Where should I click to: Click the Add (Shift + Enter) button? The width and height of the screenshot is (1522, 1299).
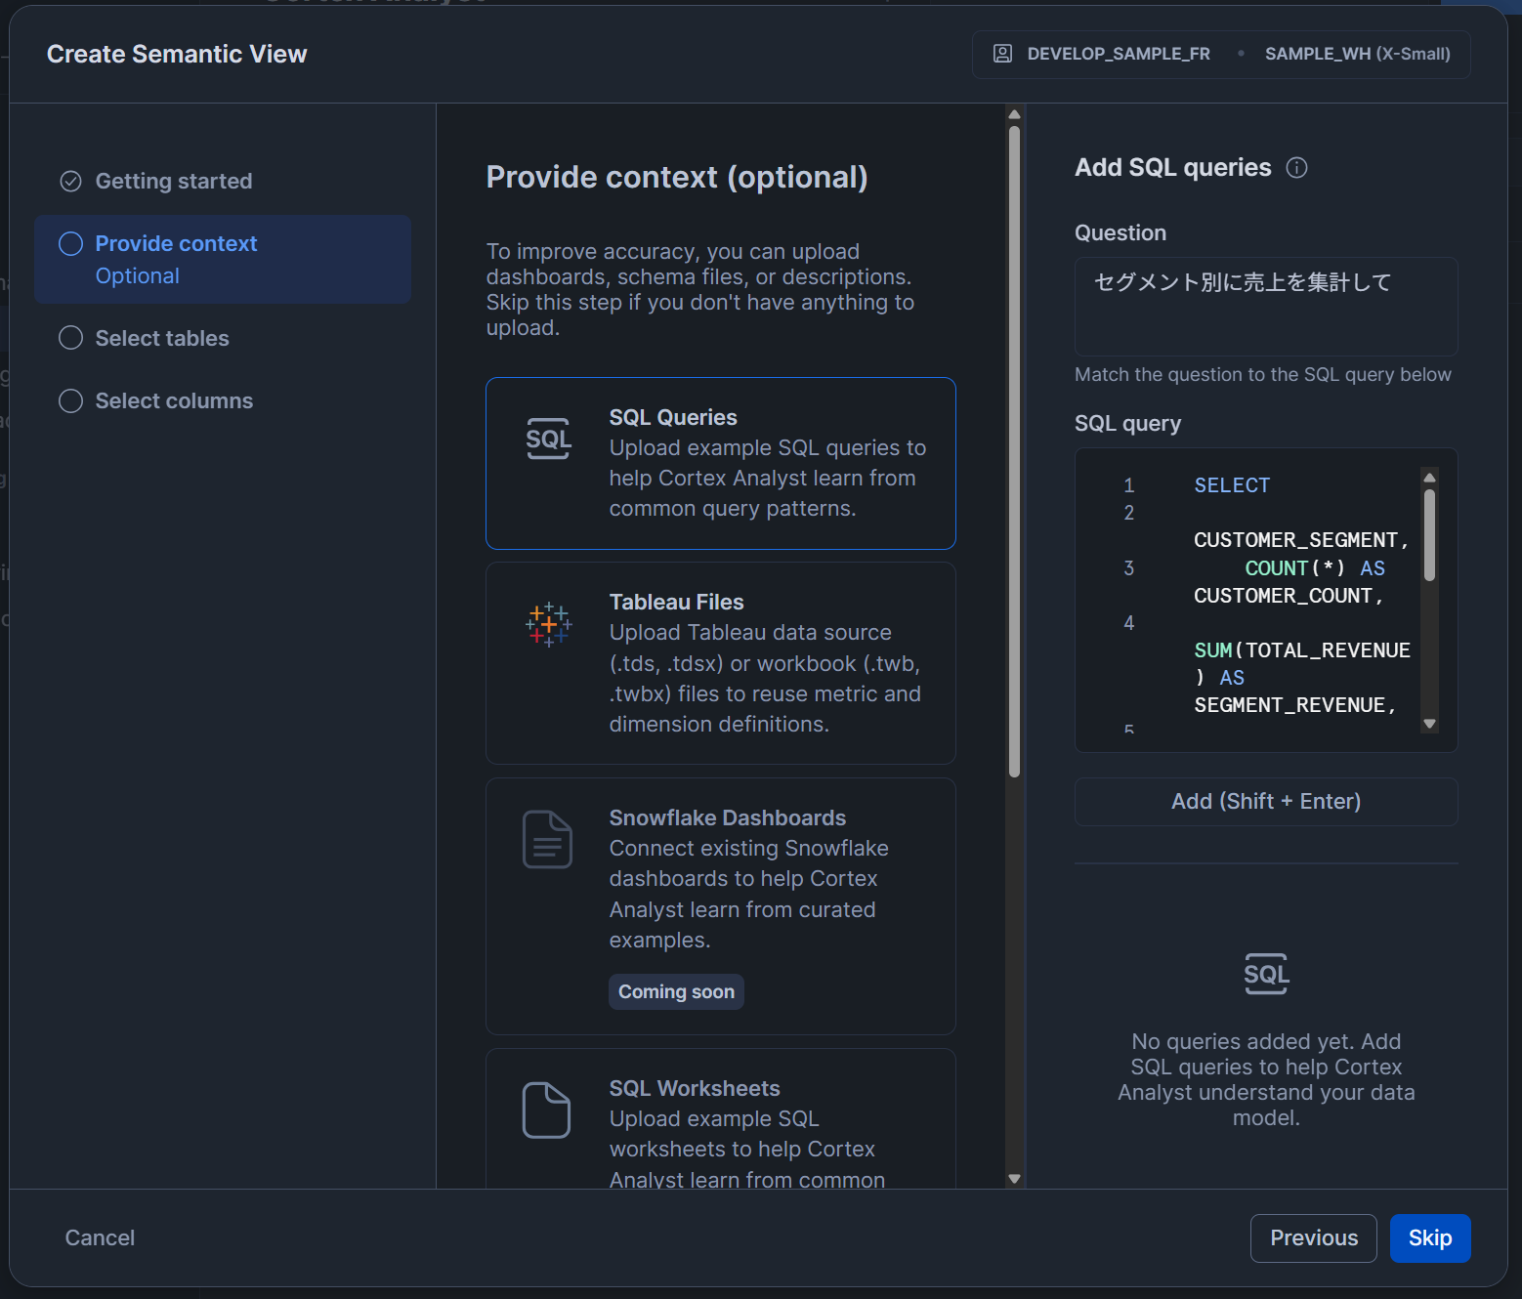(1265, 802)
